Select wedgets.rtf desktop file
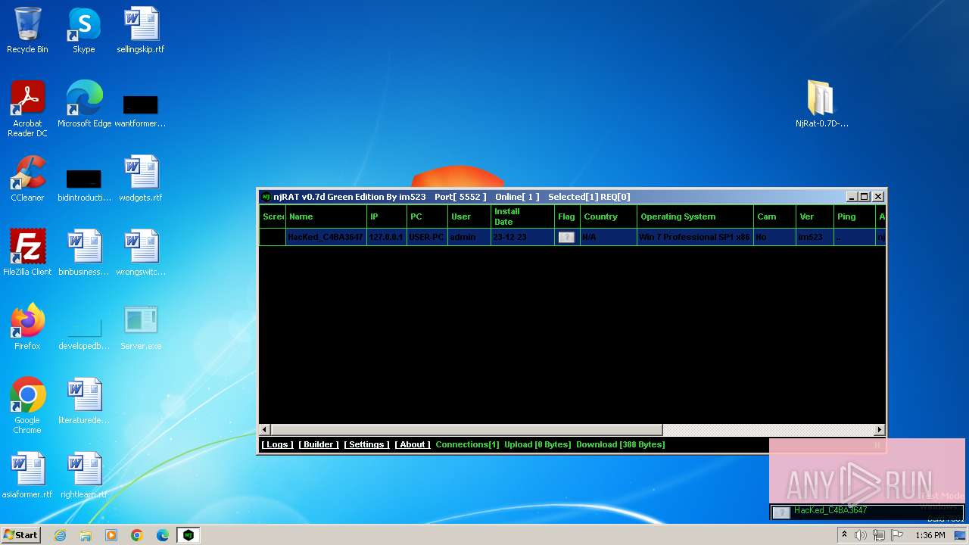This screenshot has width=969, height=545. [141, 179]
